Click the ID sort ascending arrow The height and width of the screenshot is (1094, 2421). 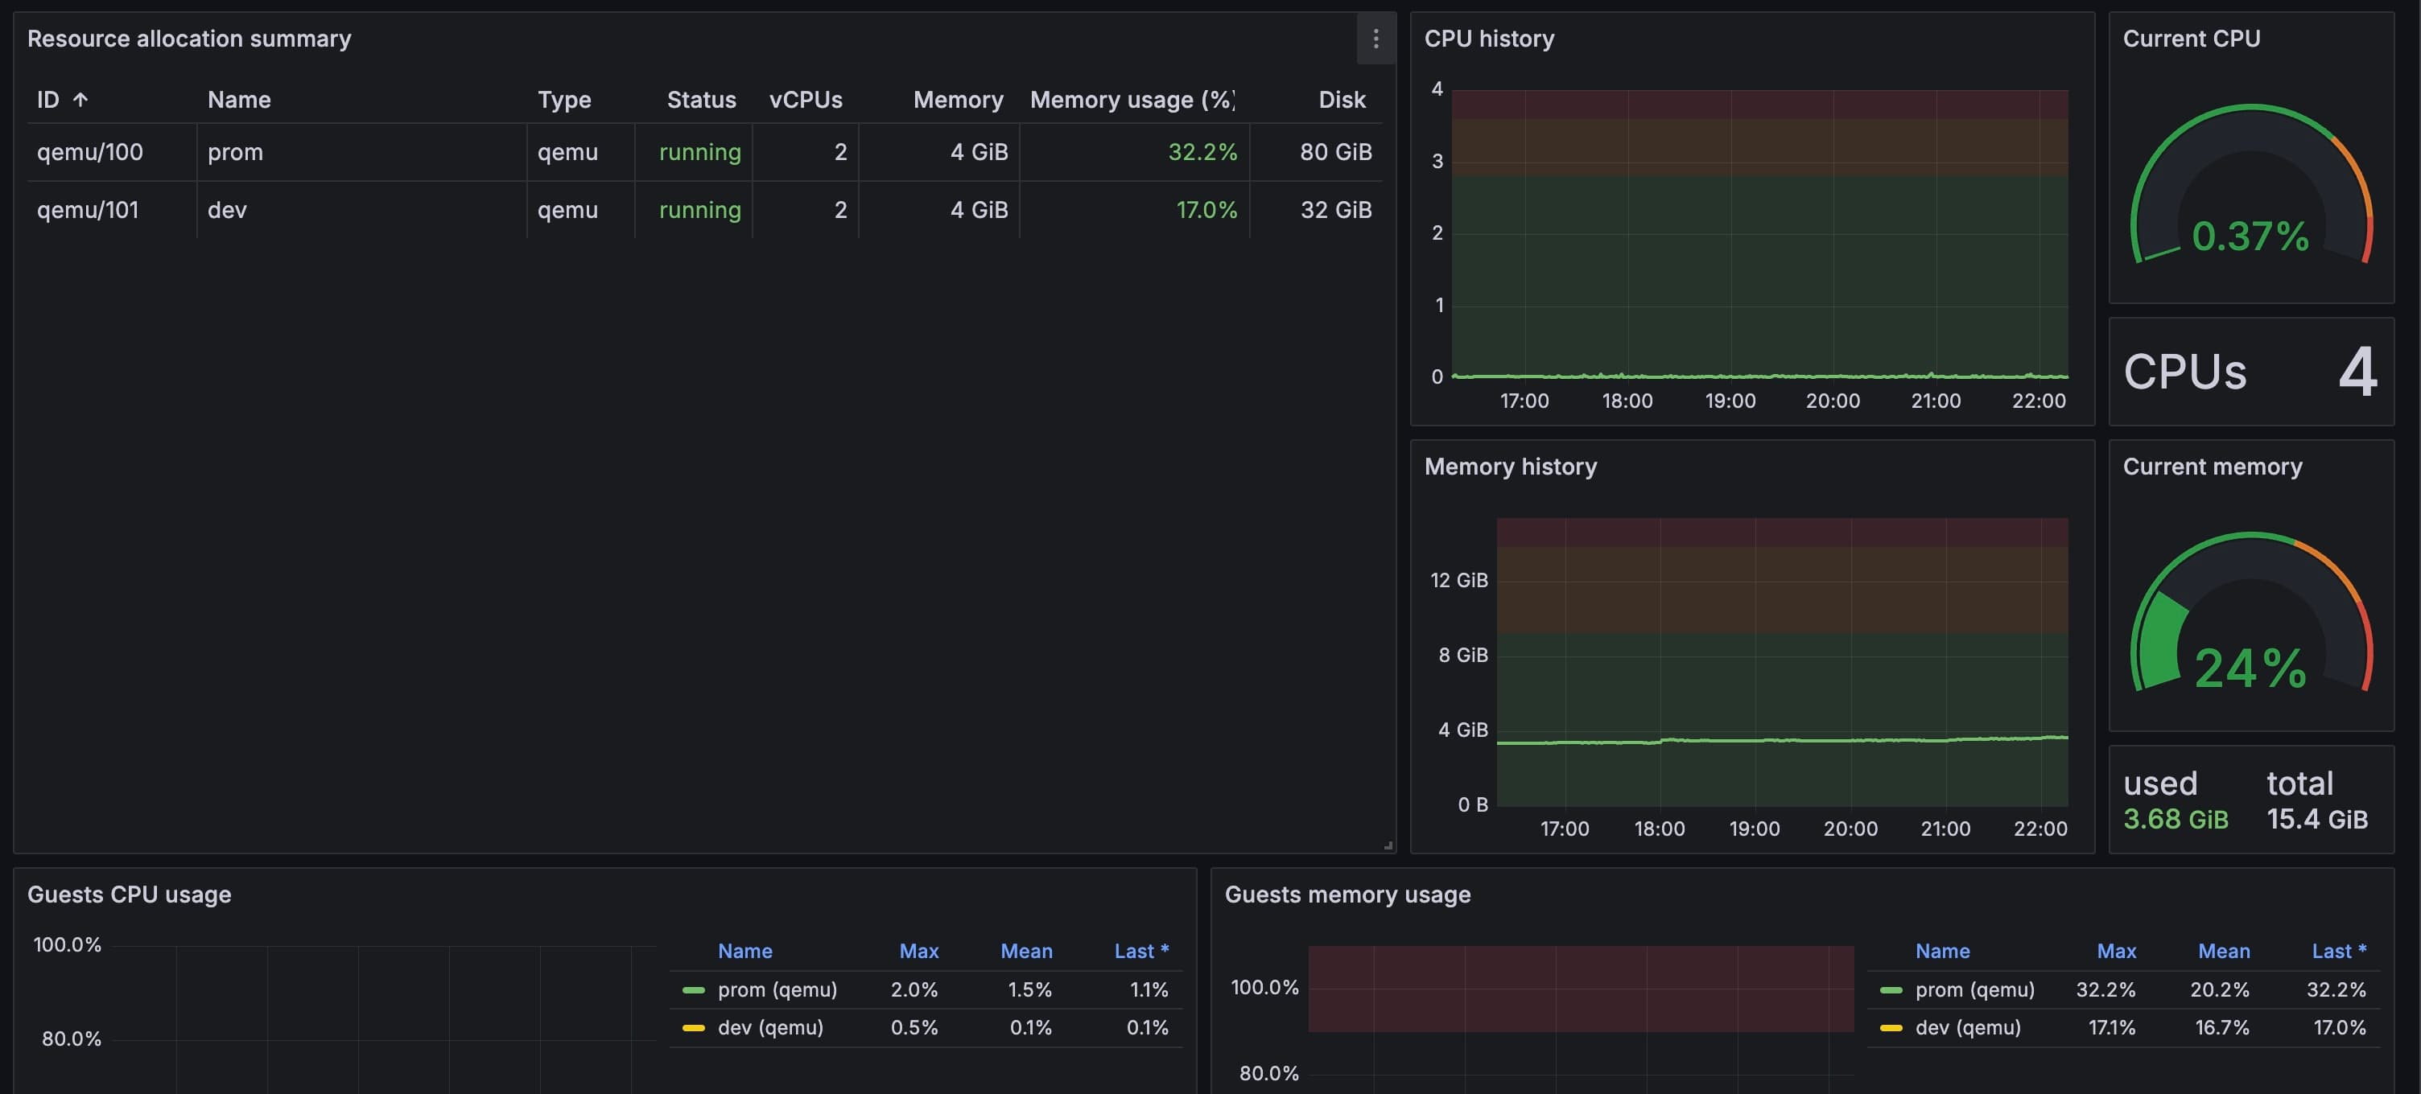pyautogui.click(x=80, y=100)
